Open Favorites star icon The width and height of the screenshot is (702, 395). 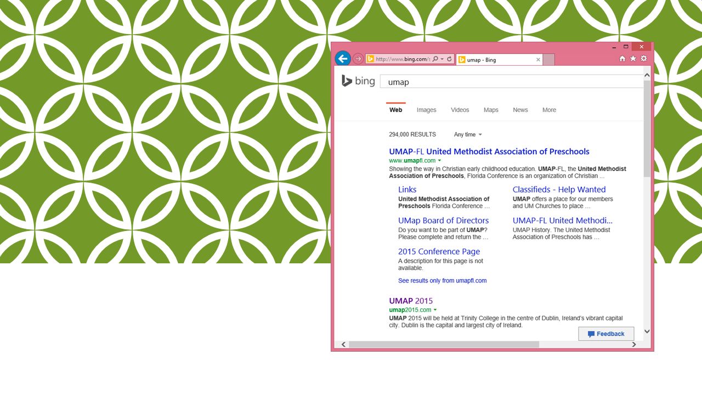click(633, 59)
